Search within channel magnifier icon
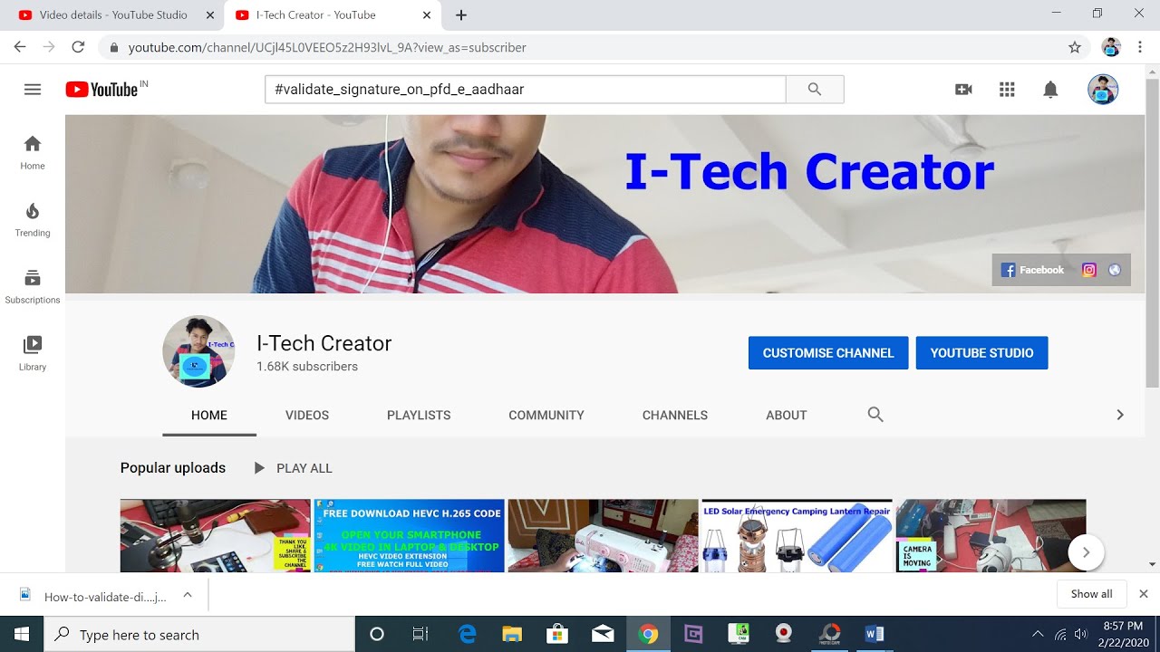The width and height of the screenshot is (1160, 652). (875, 415)
